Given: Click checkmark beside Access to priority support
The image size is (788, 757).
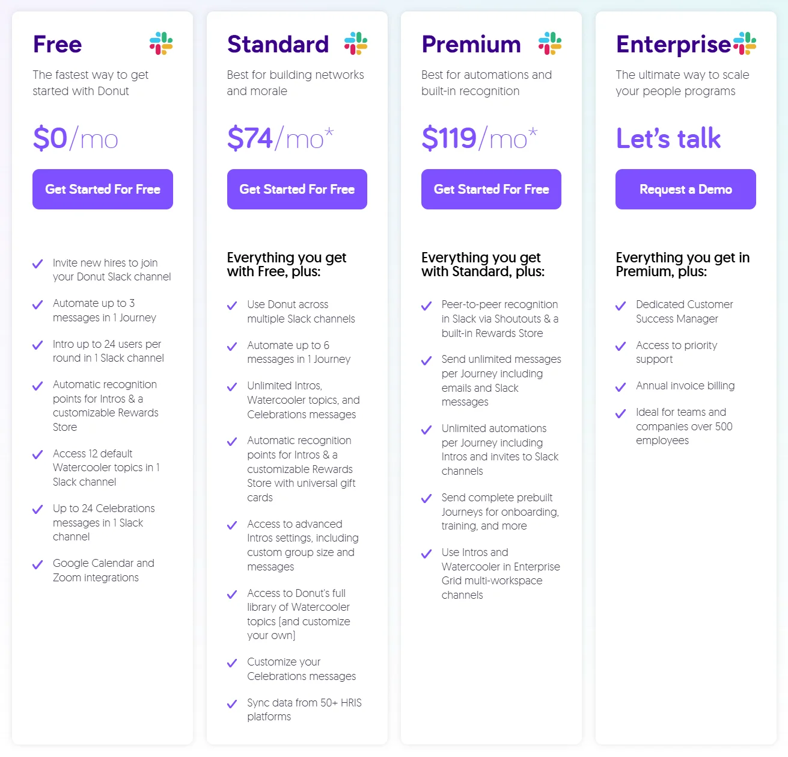Looking at the screenshot, I should (621, 347).
